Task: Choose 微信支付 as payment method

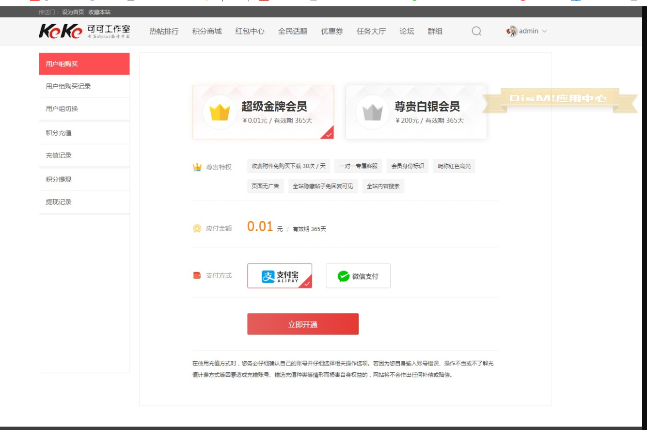Action: coord(358,276)
